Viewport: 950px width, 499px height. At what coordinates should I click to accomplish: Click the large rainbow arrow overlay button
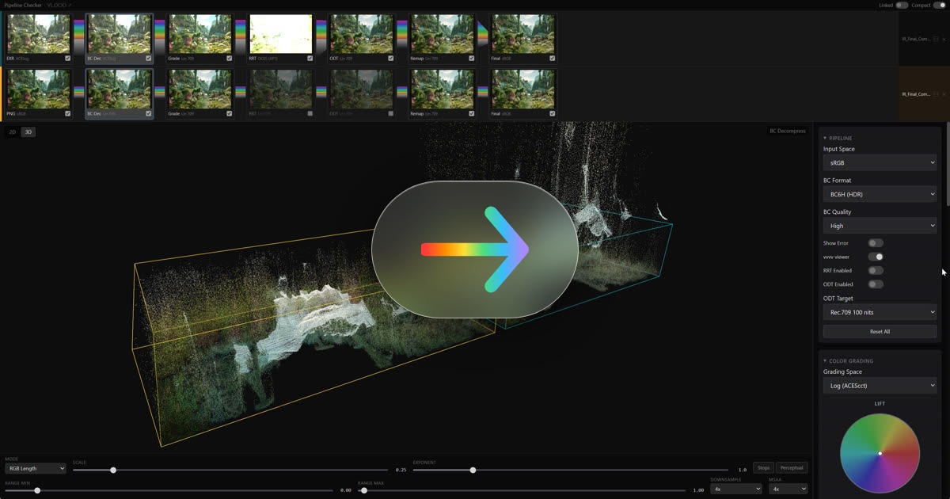tap(474, 249)
